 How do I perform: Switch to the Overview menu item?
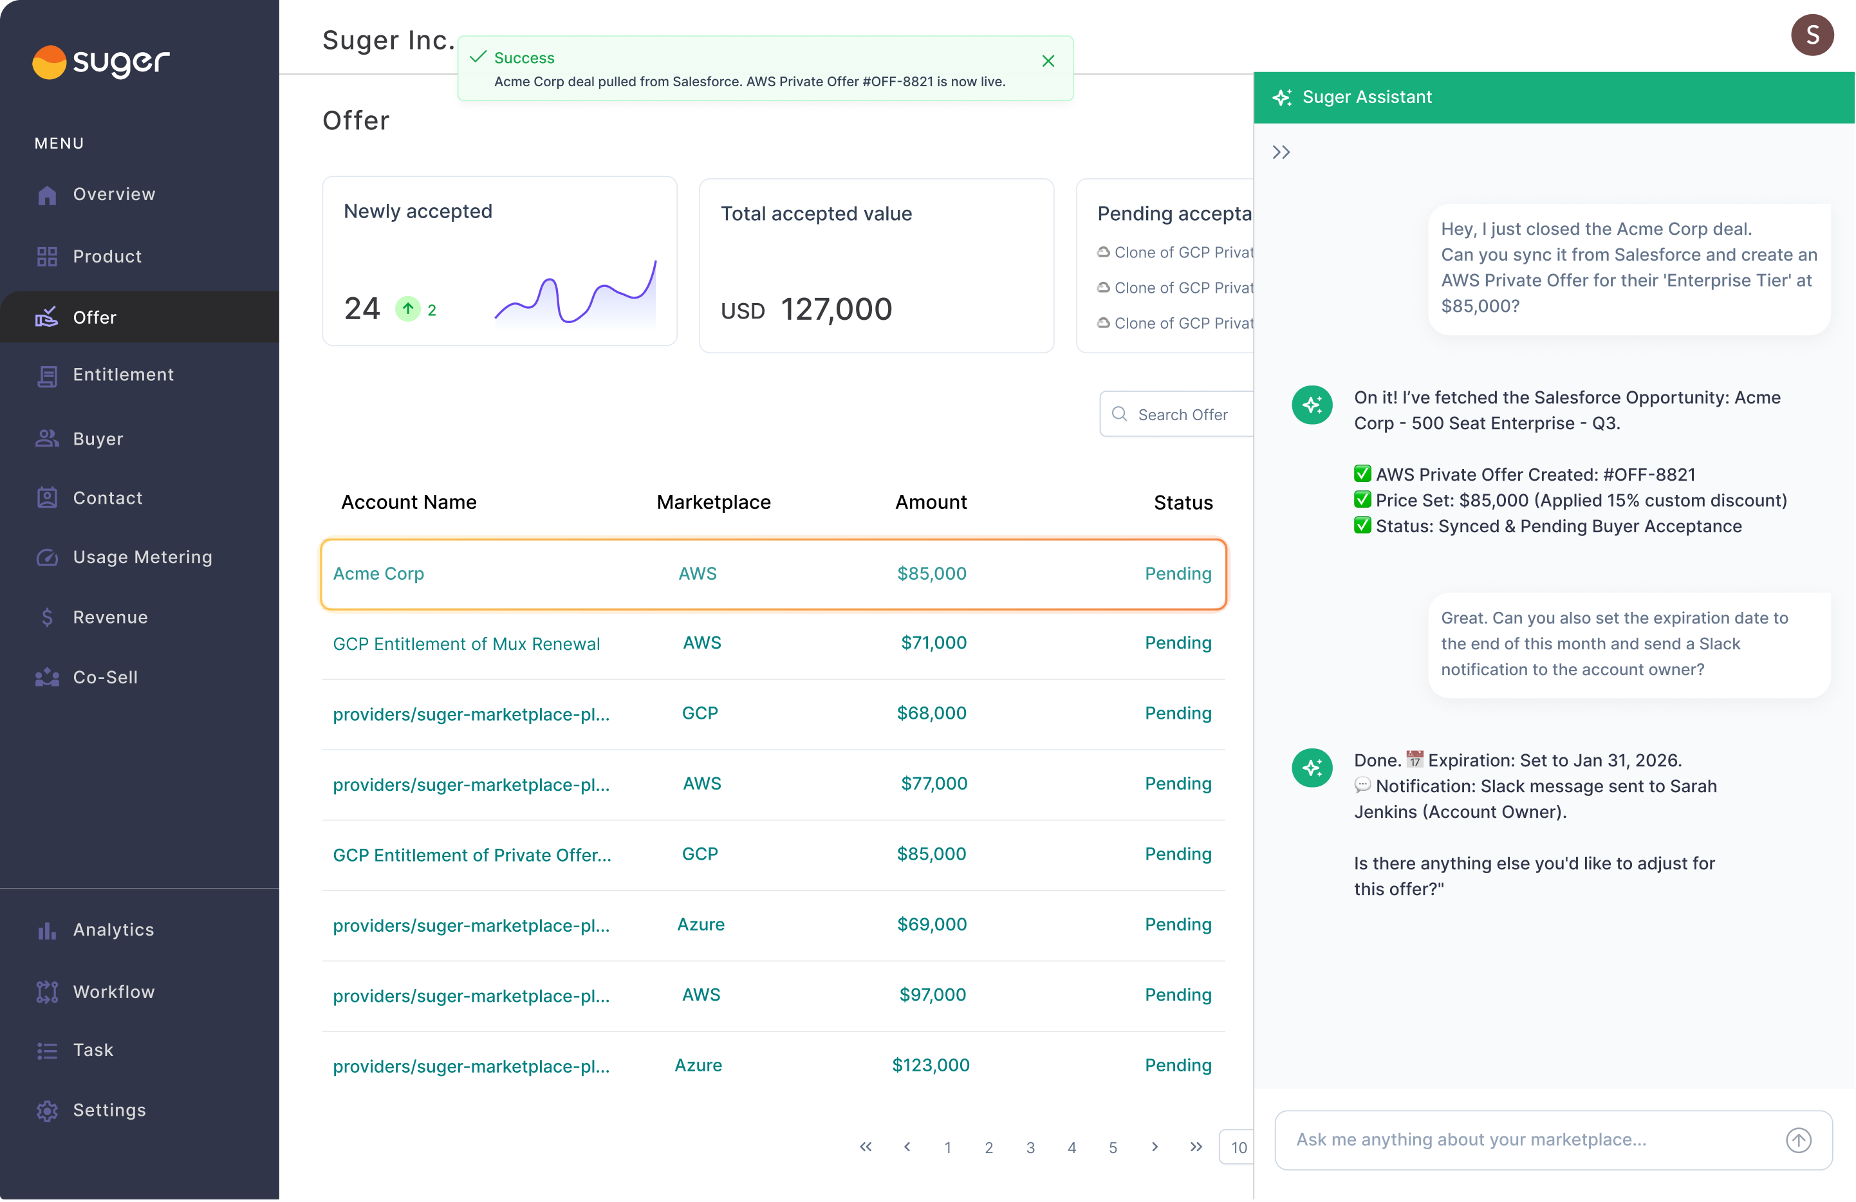click(48, 194)
